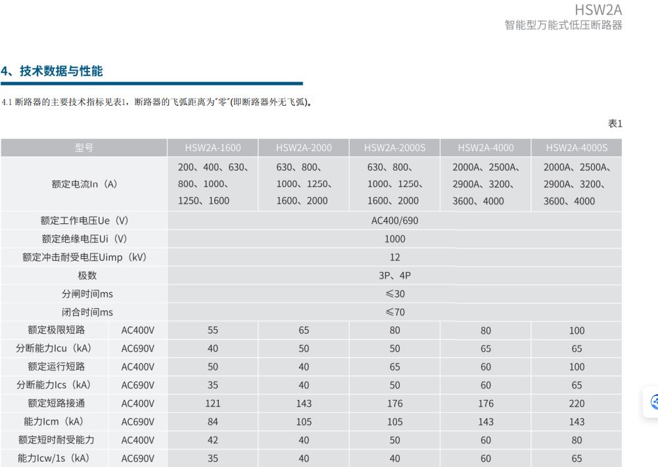Select the HSW2A-2000S column header
This screenshot has height=467, width=658.
pyautogui.click(x=395, y=148)
